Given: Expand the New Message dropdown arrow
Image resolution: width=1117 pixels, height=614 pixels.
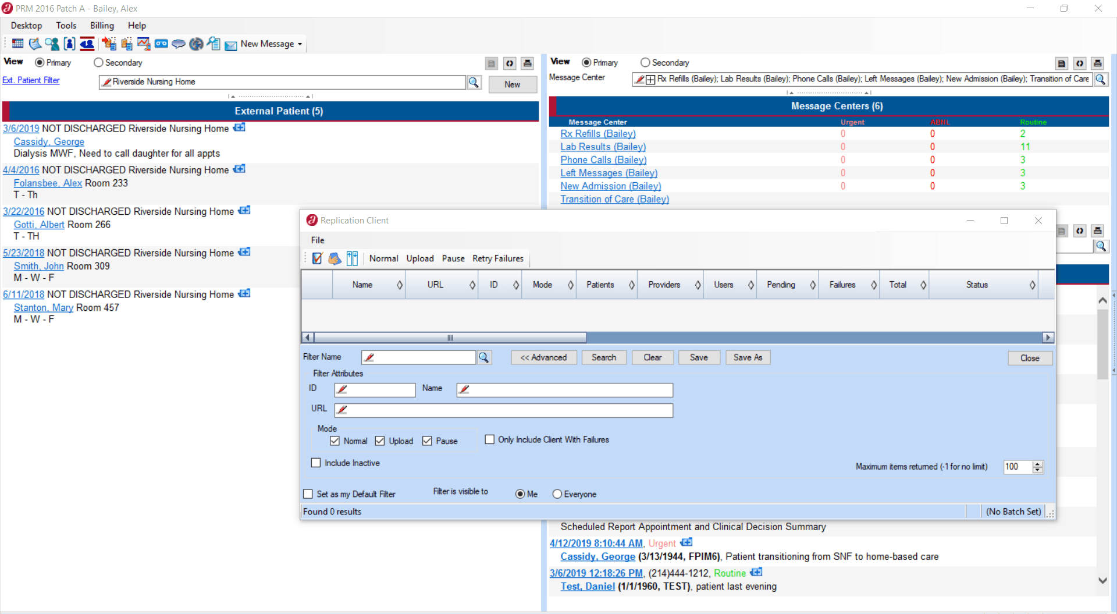Looking at the screenshot, I should click(300, 44).
